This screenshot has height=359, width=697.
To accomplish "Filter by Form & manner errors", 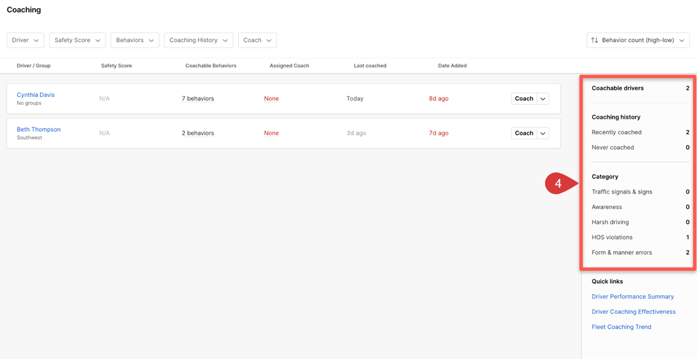I will (x=621, y=252).
